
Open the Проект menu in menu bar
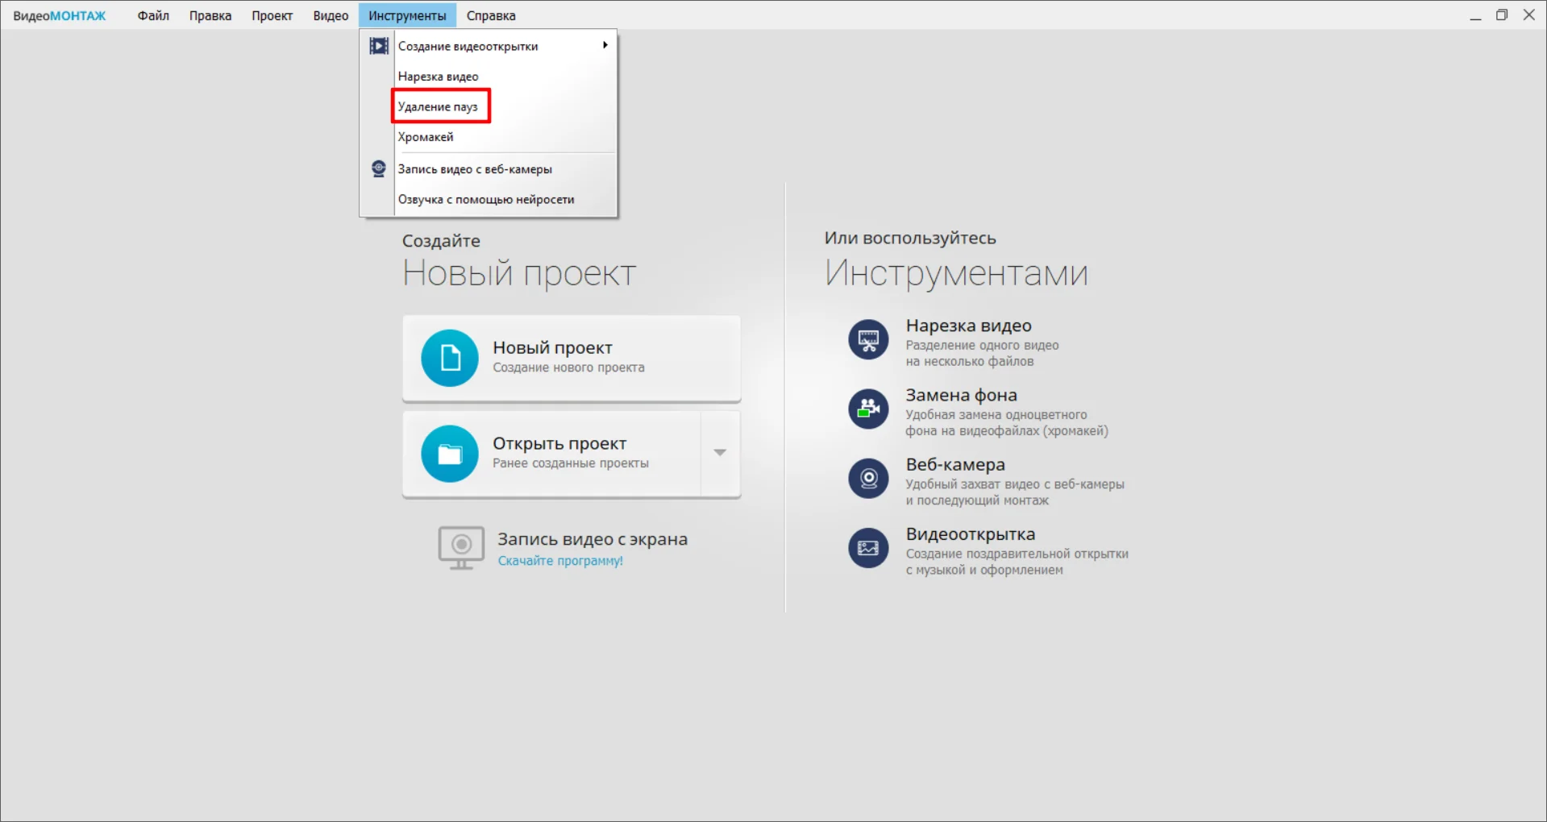click(x=272, y=15)
